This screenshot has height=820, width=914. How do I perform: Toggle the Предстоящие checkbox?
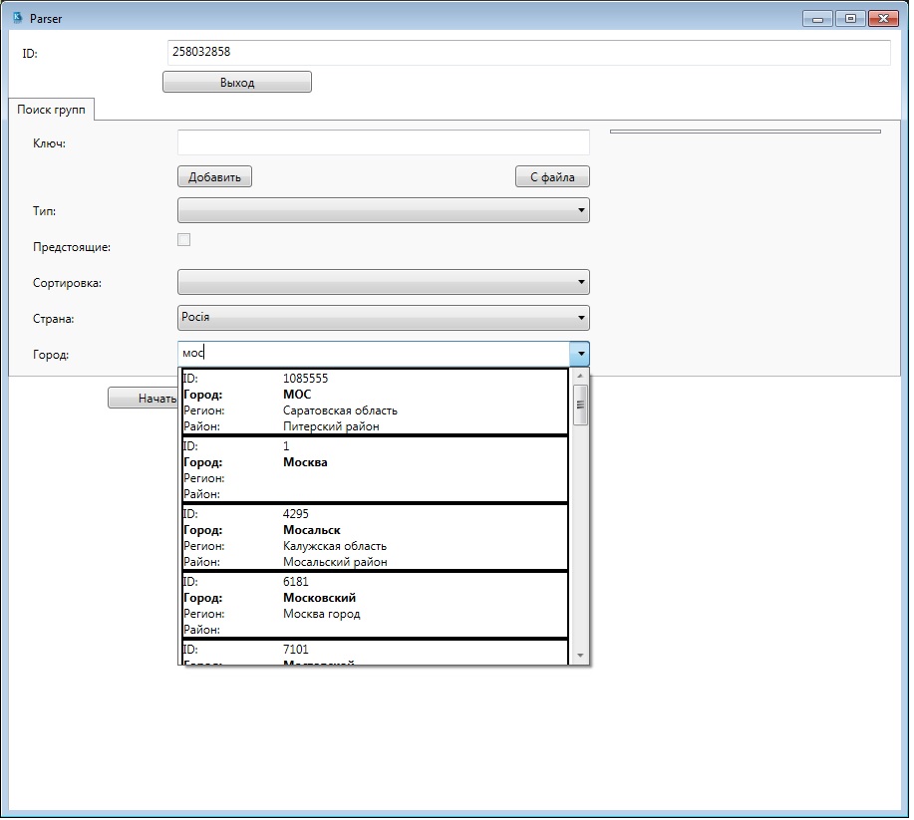point(183,239)
